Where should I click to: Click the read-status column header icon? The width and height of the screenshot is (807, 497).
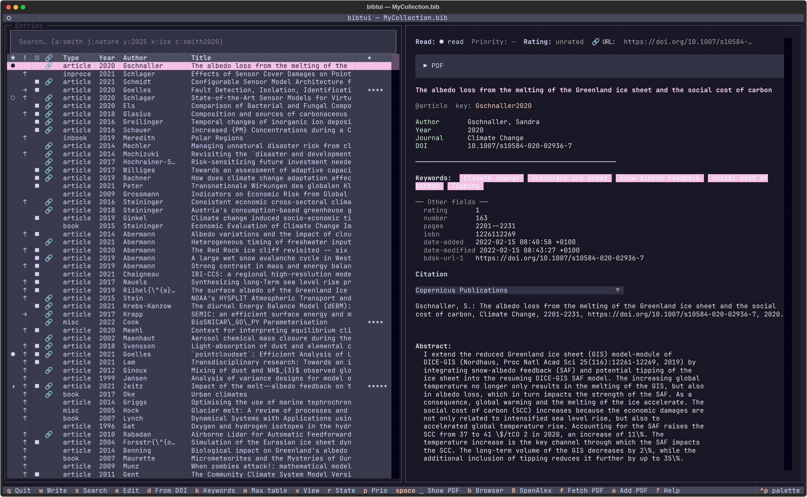point(13,58)
